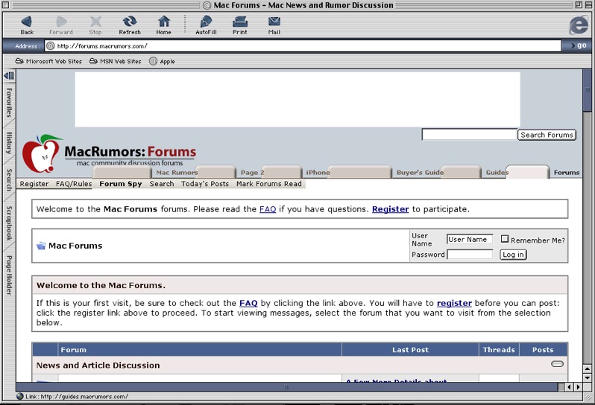
Task: Click Mark Forums Read menu item
Action: point(269,184)
